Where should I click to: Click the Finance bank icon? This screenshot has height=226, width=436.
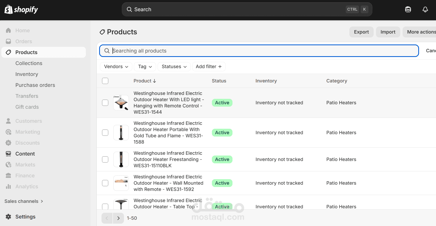pos(8,176)
